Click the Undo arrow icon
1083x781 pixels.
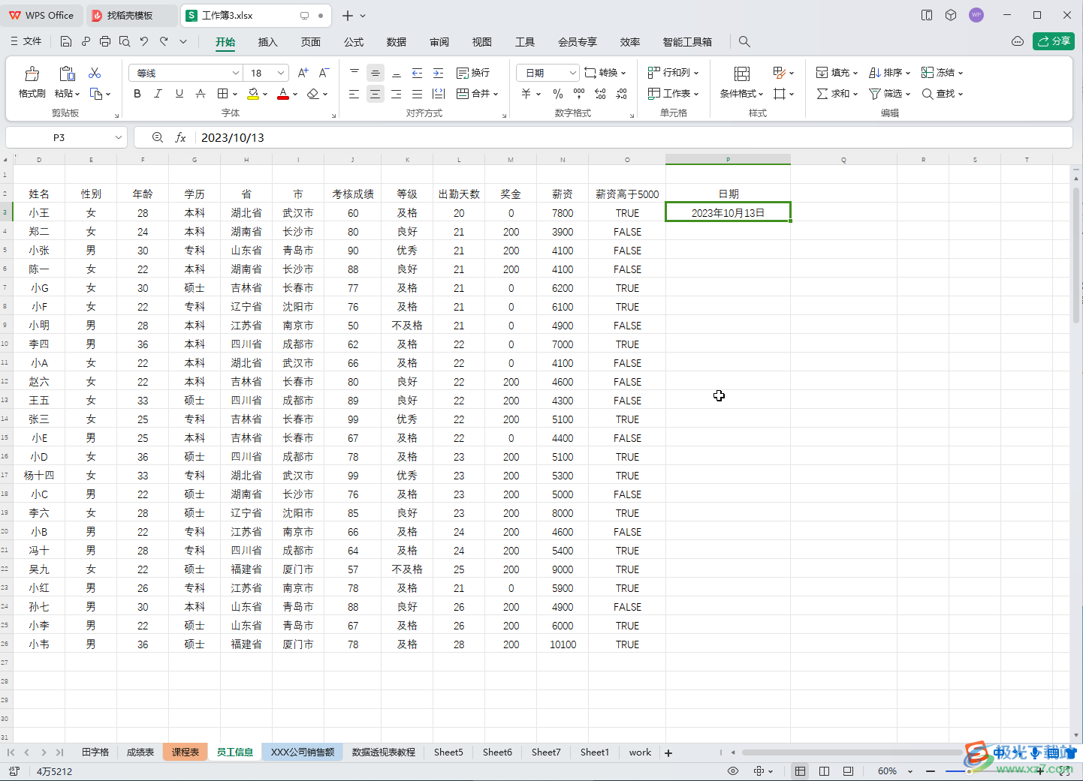144,42
